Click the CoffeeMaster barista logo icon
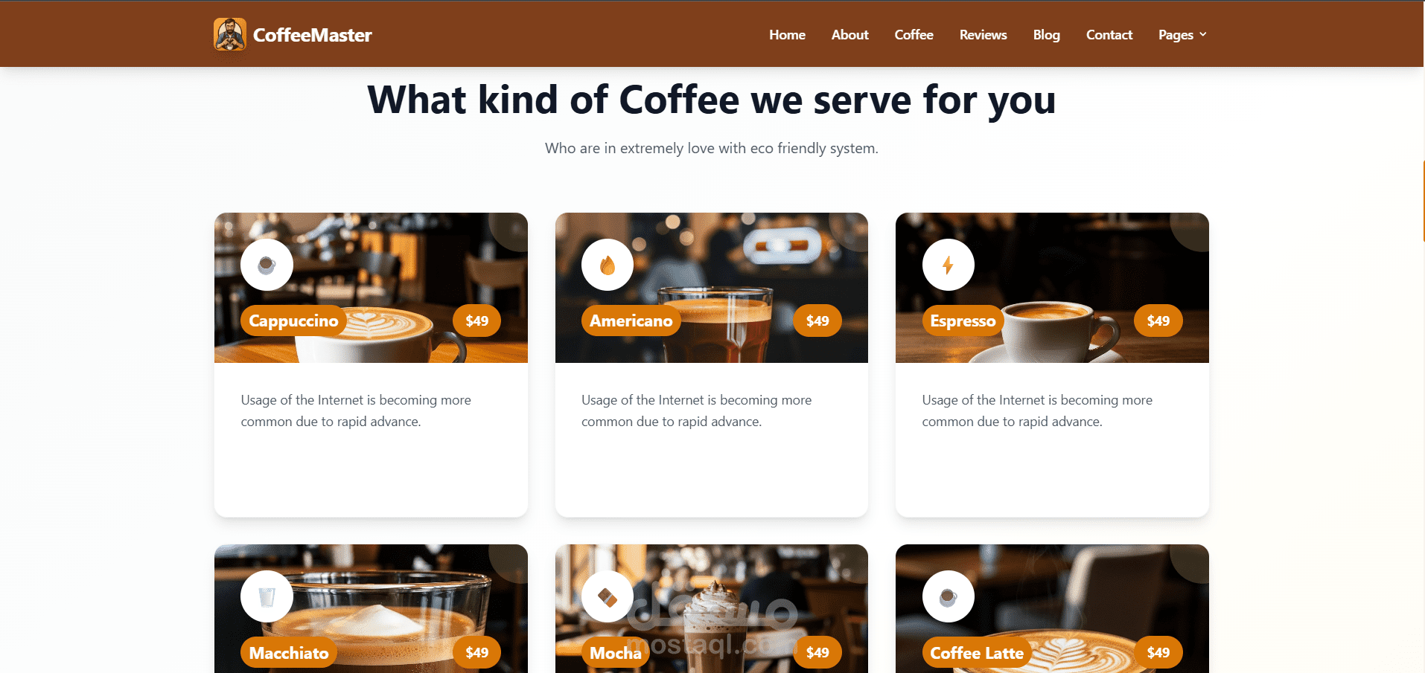 click(x=230, y=34)
